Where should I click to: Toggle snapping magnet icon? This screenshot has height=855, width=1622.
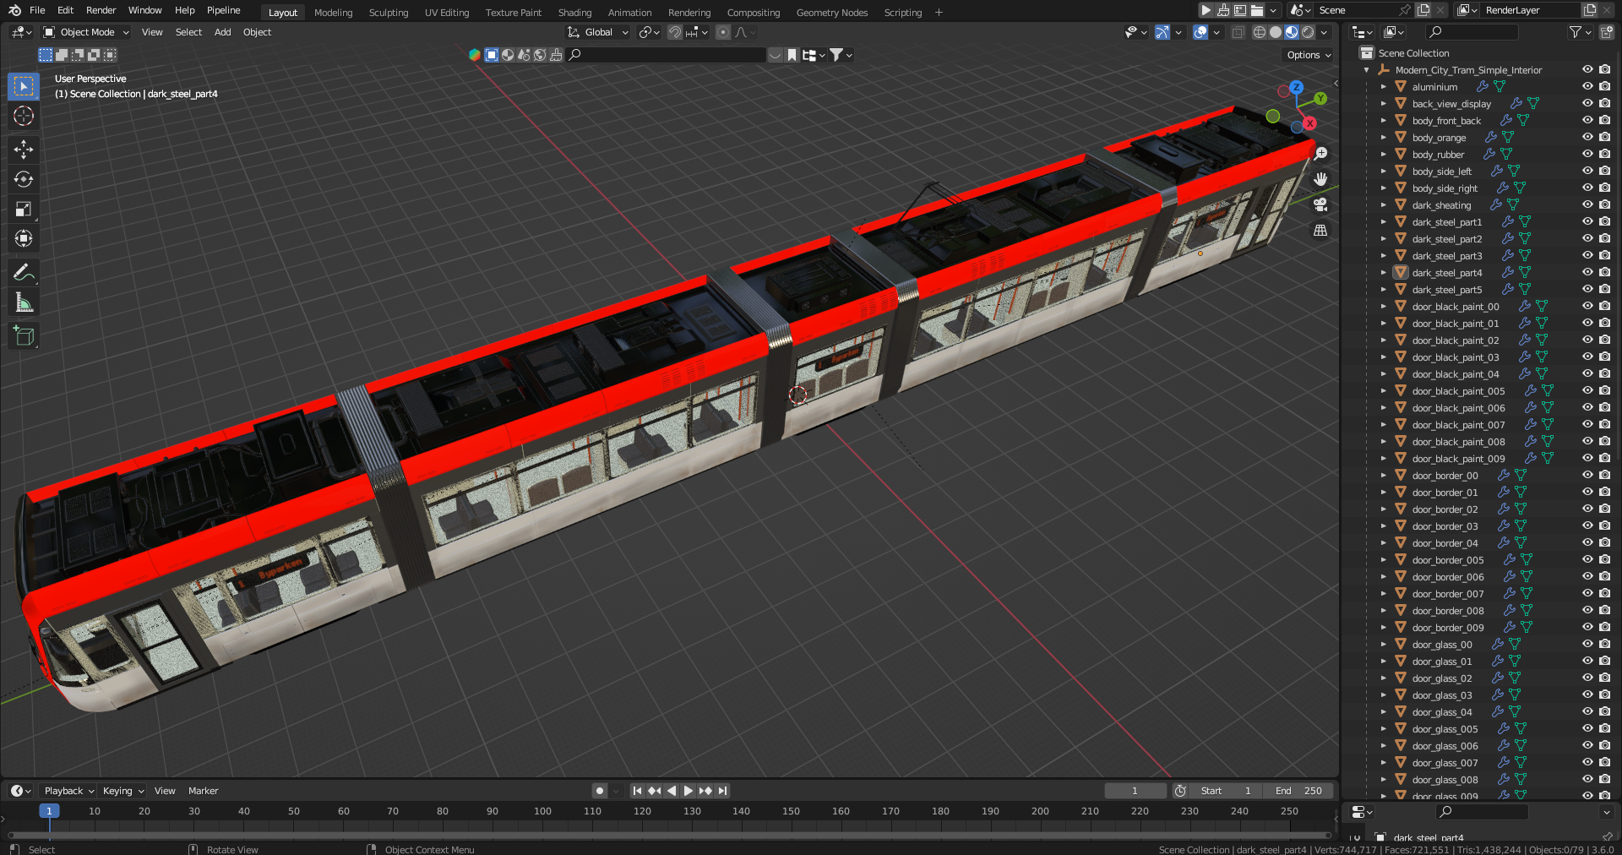pyautogui.click(x=675, y=32)
